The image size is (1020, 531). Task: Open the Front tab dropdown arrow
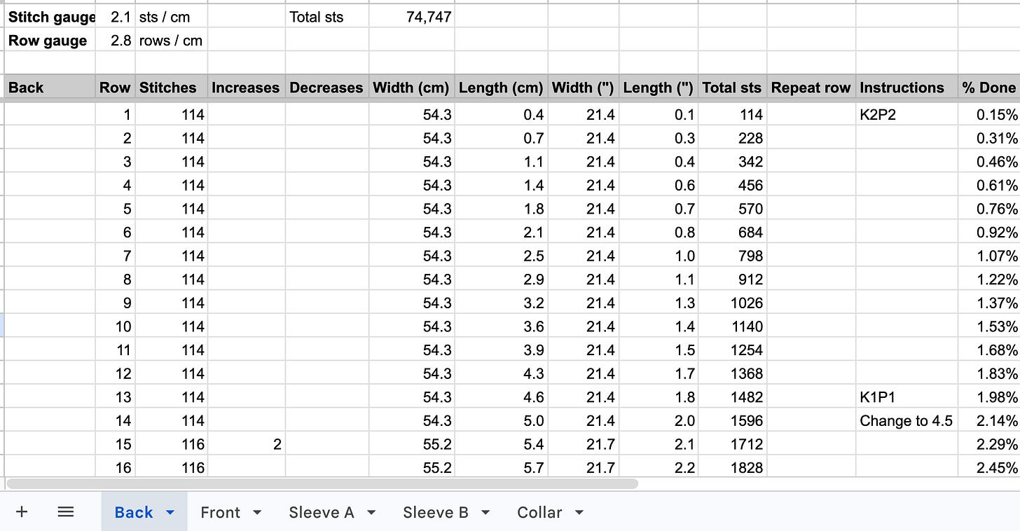click(x=257, y=513)
